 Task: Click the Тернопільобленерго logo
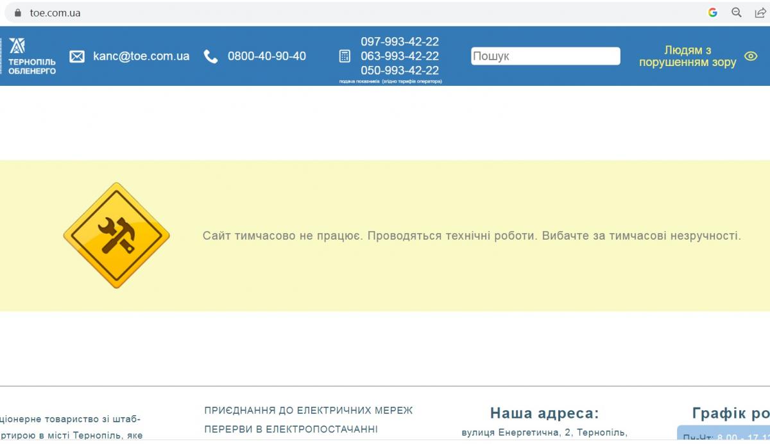point(31,56)
